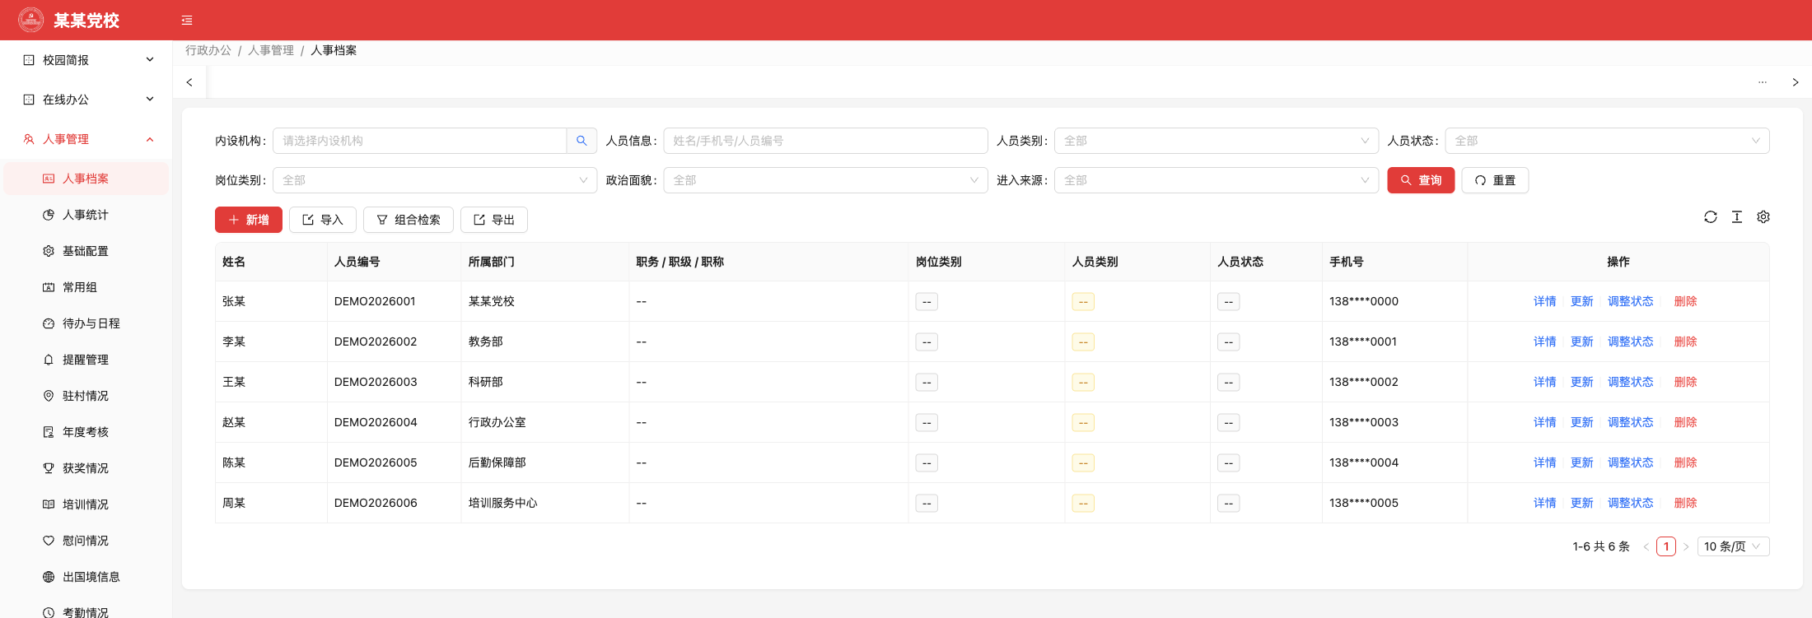Open the 政治面貌 dropdown
The height and width of the screenshot is (618, 1812).
(x=825, y=180)
